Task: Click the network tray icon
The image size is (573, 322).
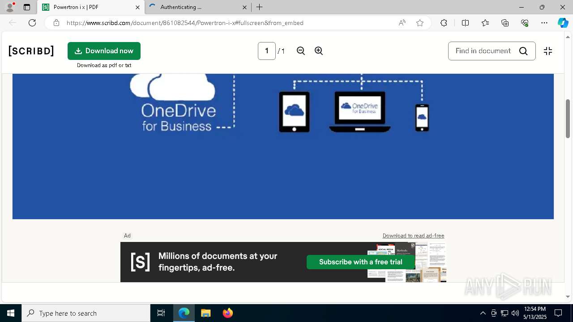Action: point(505,313)
